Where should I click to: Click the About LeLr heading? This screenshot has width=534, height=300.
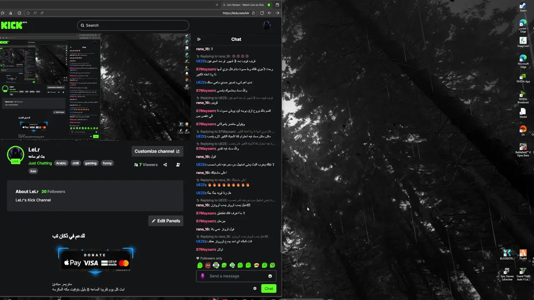(x=27, y=192)
